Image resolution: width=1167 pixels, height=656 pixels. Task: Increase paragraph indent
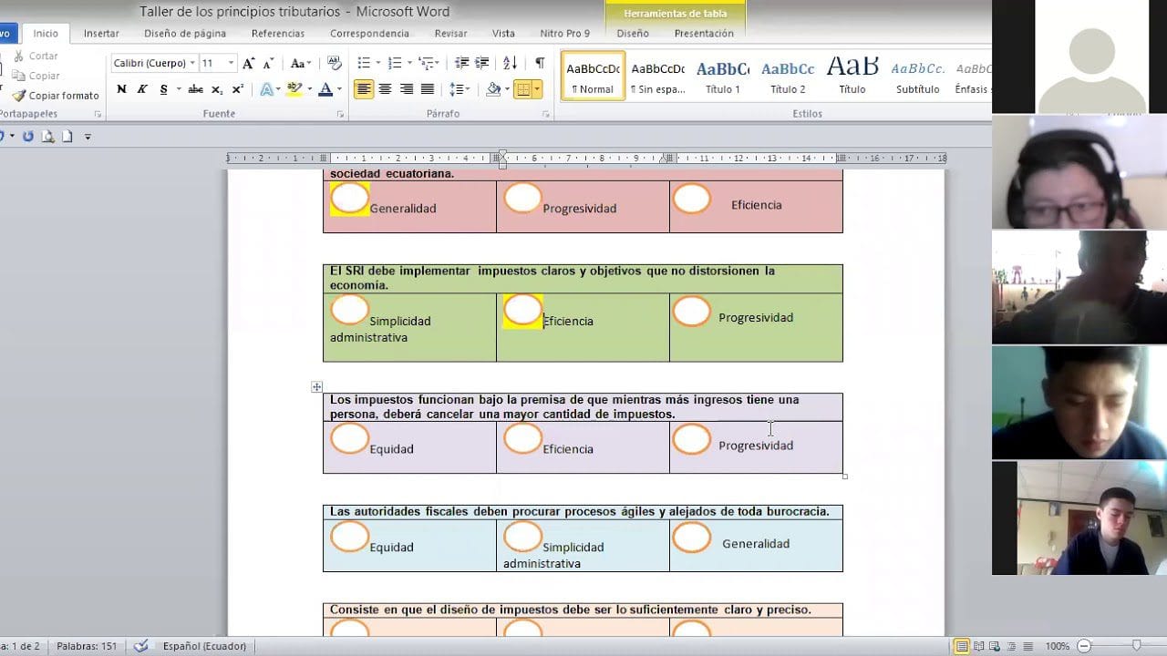click(482, 63)
